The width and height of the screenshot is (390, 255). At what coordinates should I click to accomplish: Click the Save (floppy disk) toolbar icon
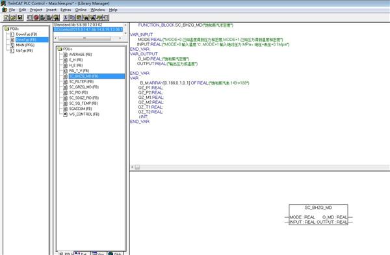point(20,18)
